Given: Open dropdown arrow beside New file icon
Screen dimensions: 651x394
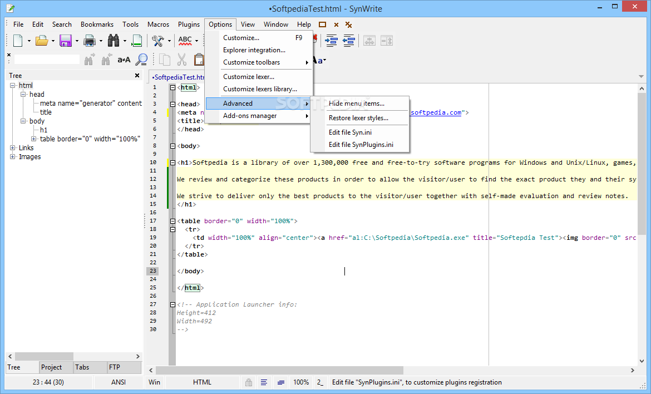Looking at the screenshot, I should pyautogui.click(x=28, y=41).
